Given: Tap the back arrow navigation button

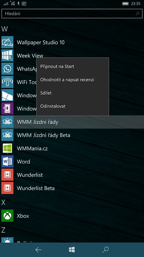Looking at the screenshot, I should pos(38,250).
